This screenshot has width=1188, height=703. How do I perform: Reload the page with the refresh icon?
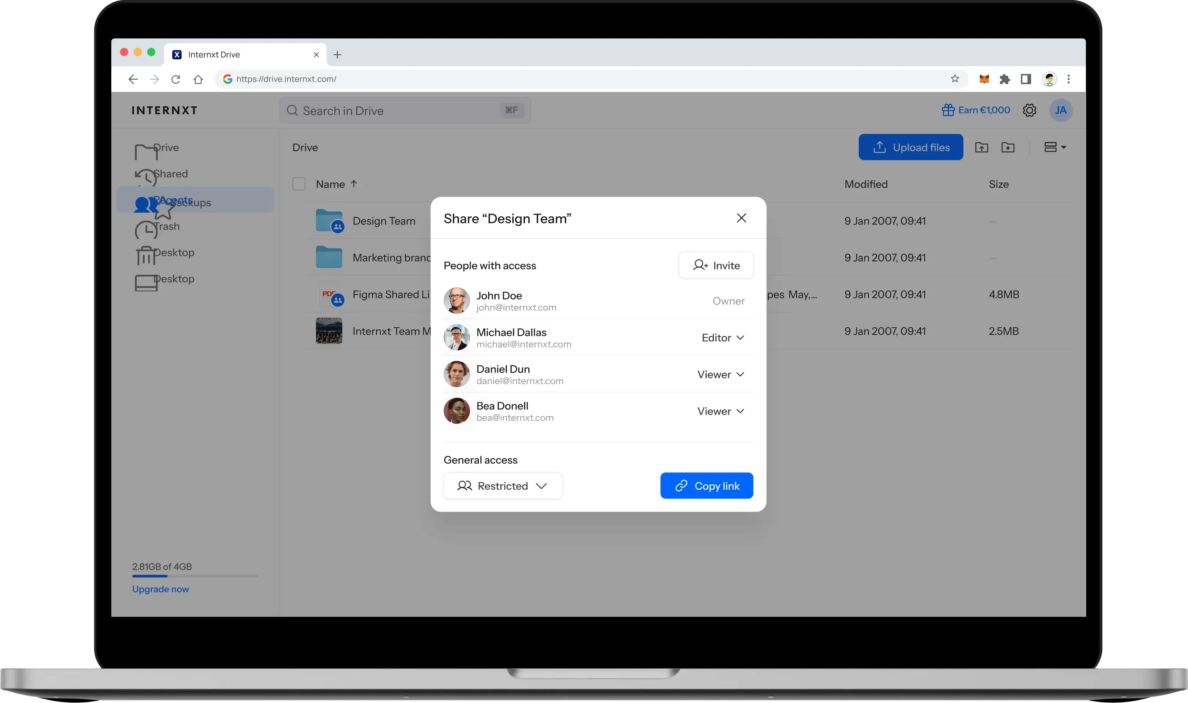176,79
